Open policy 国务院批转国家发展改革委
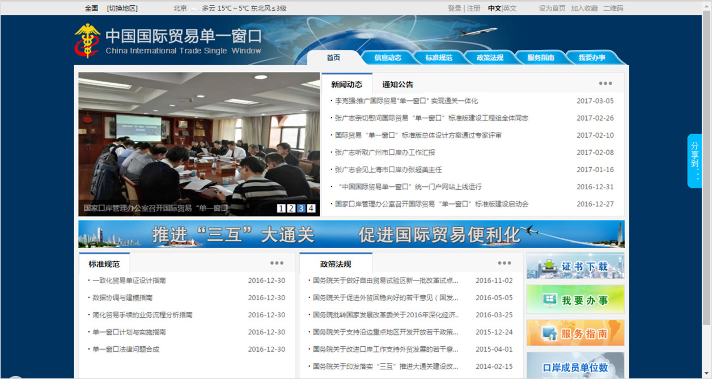 385,315
